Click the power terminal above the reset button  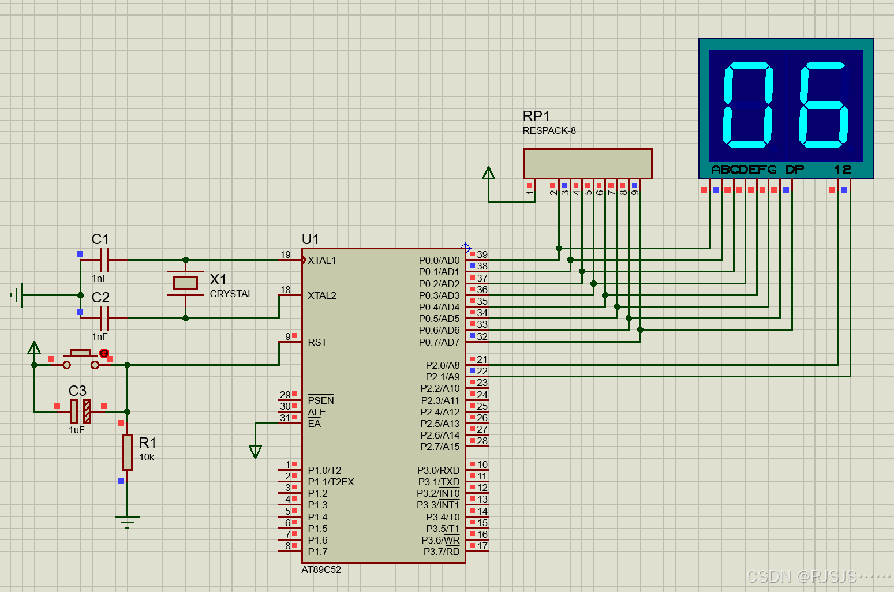34,347
